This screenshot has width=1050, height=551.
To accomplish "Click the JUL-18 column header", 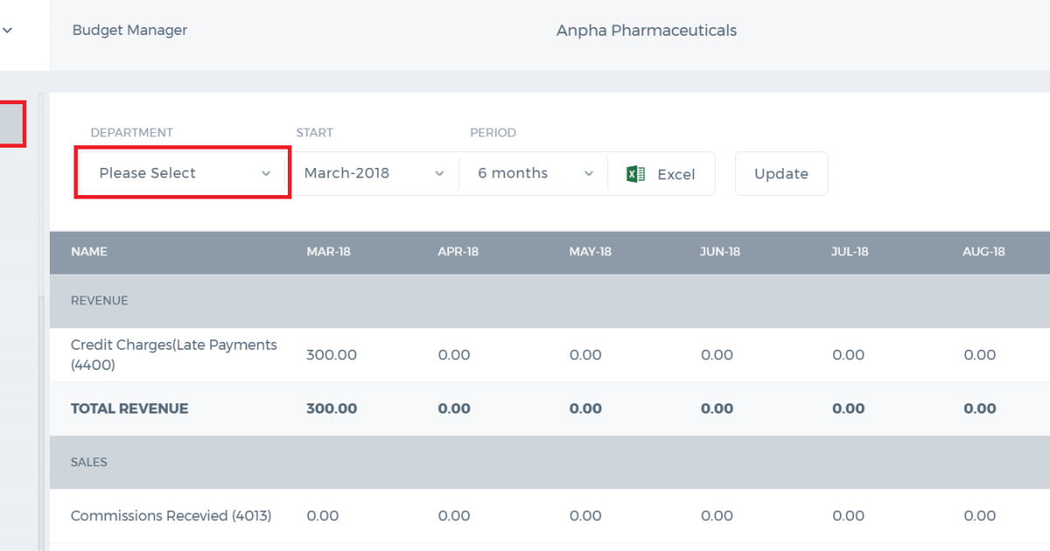I will coord(850,252).
